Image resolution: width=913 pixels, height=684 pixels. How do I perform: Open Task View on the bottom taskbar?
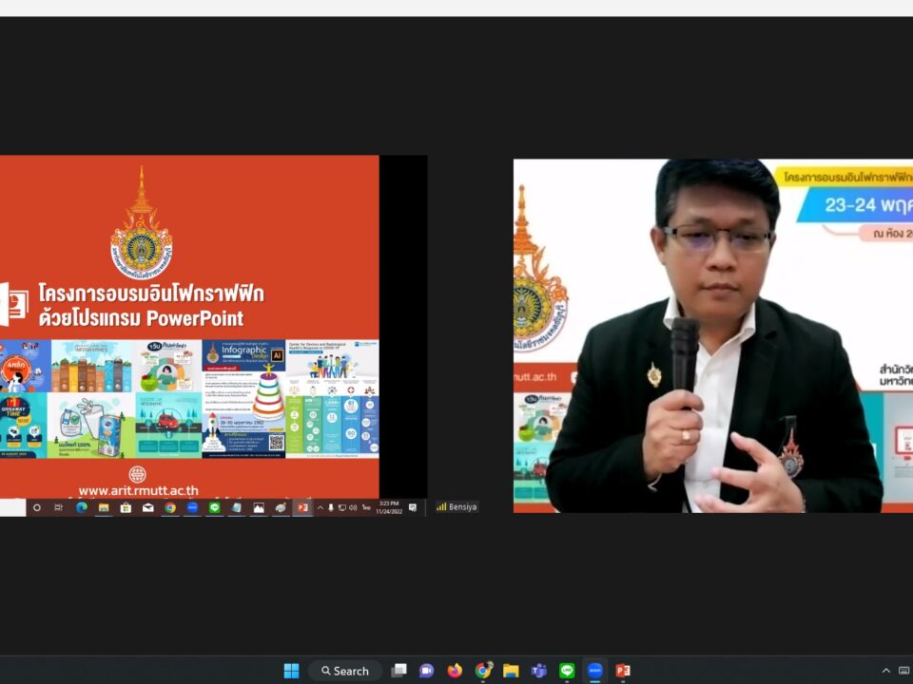coord(398,671)
